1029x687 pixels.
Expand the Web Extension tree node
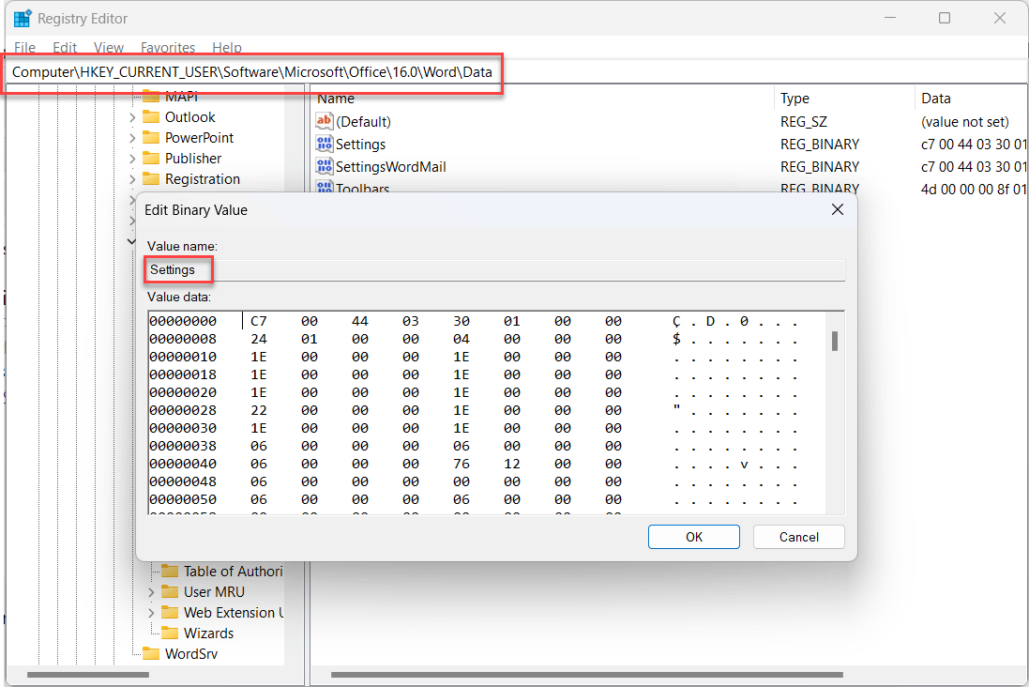click(151, 613)
